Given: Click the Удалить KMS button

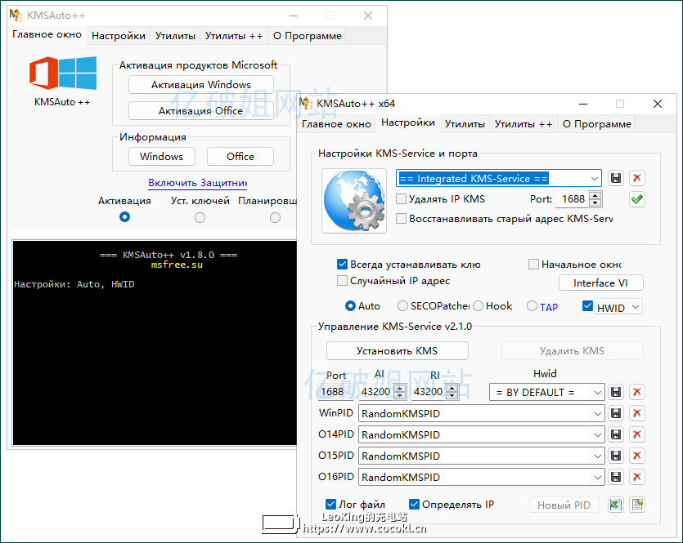Looking at the screenshot, I should point(572,351).
